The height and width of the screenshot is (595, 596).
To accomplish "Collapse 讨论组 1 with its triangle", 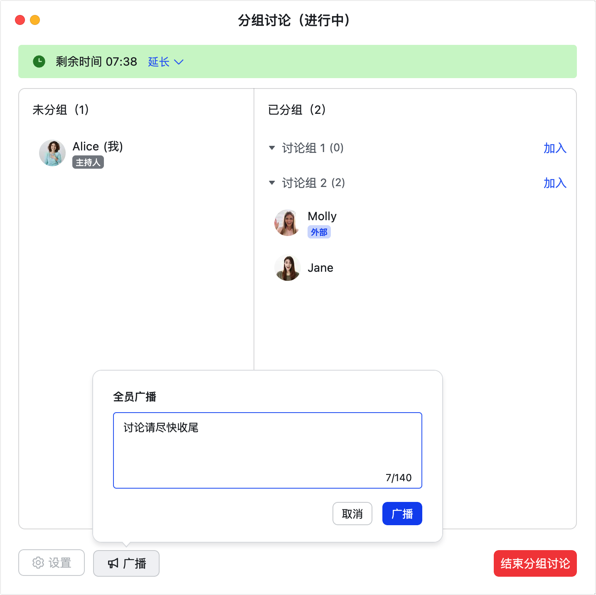I will (272, 148).
